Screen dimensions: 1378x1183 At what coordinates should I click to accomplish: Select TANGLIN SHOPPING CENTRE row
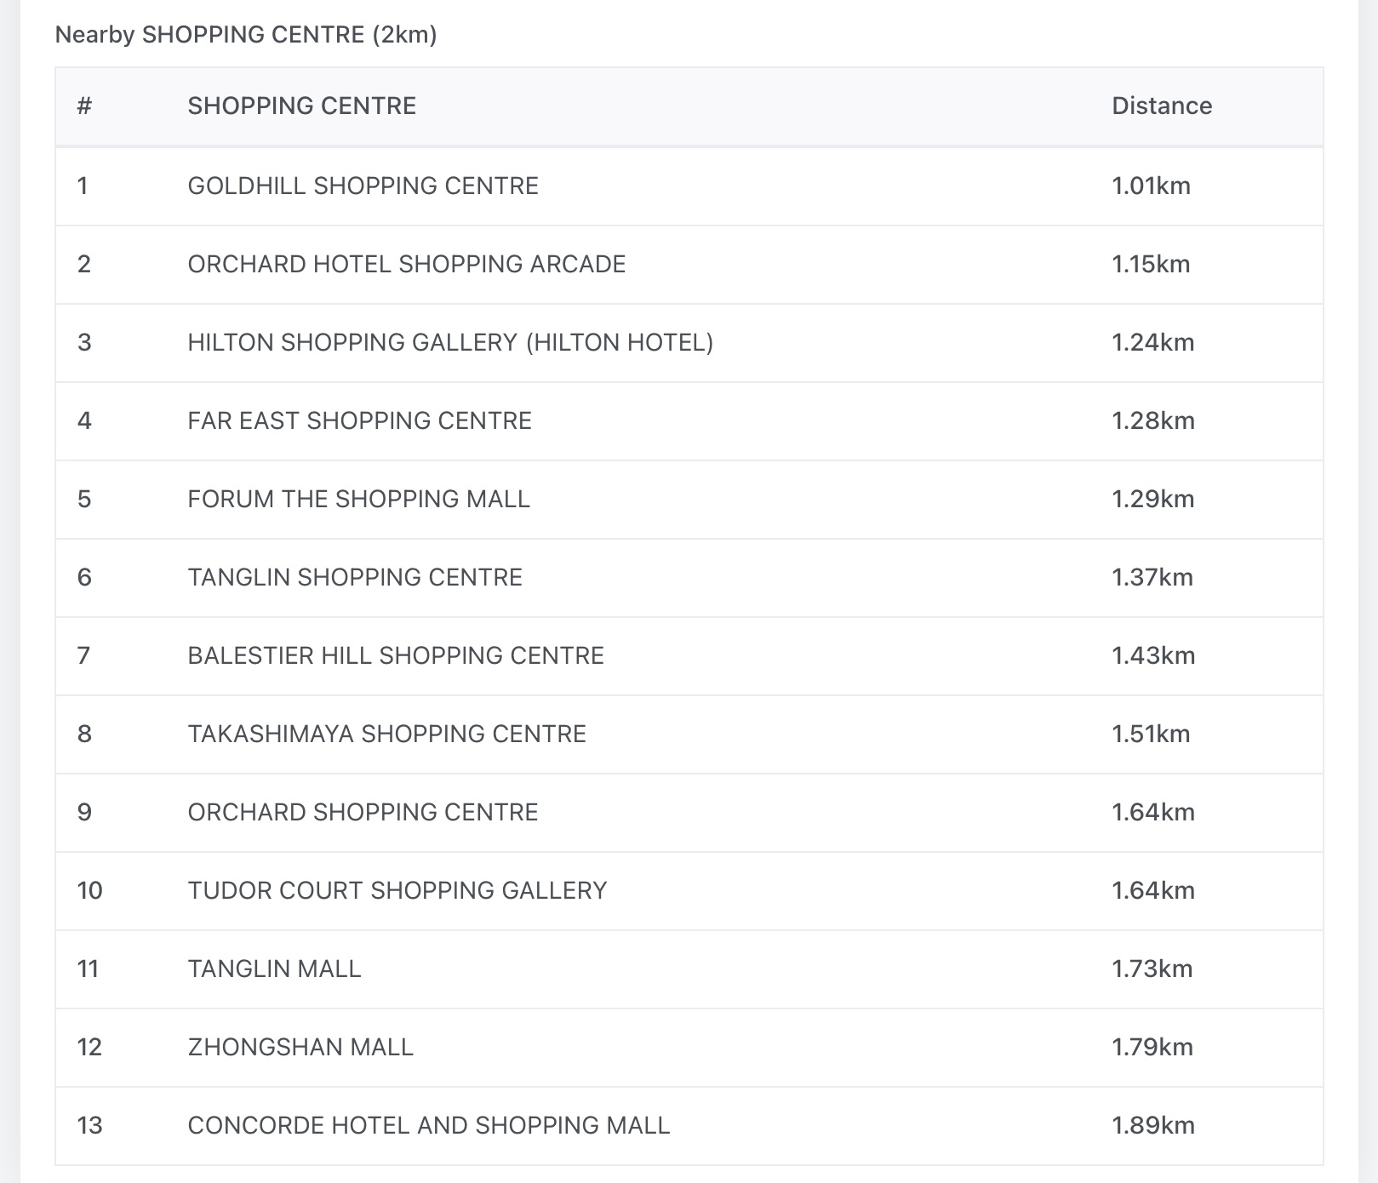355,577
